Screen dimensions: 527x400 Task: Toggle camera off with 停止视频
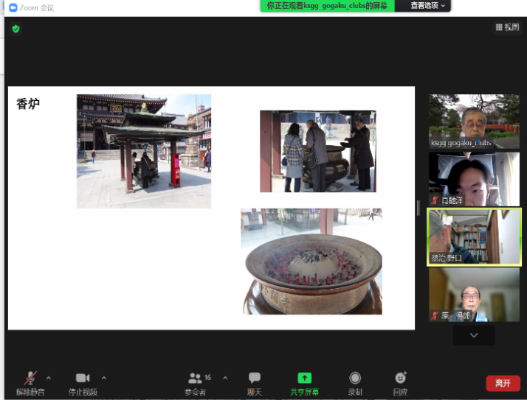click(83, 378)
